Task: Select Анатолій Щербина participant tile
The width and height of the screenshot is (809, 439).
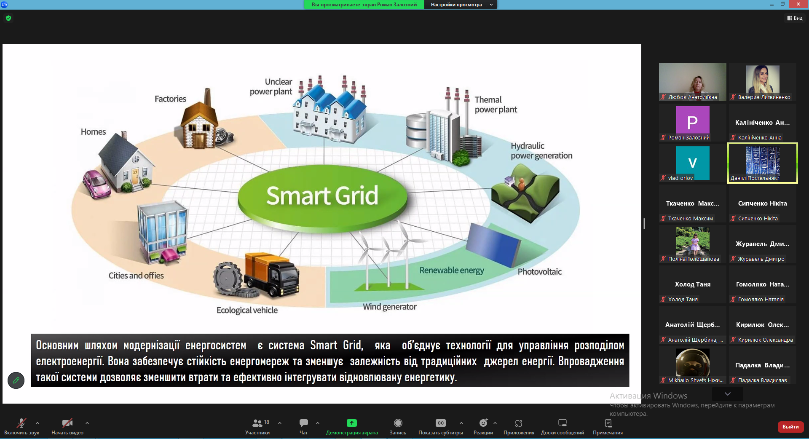Action: 693,325
